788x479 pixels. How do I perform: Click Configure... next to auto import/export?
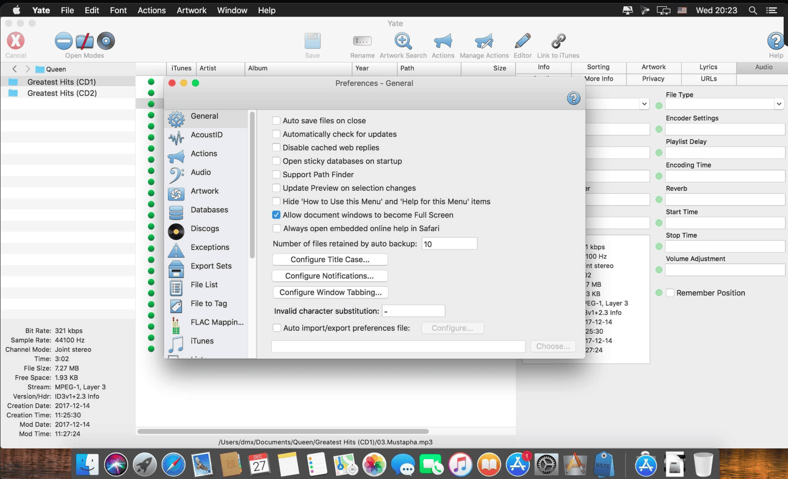point(452,329)
